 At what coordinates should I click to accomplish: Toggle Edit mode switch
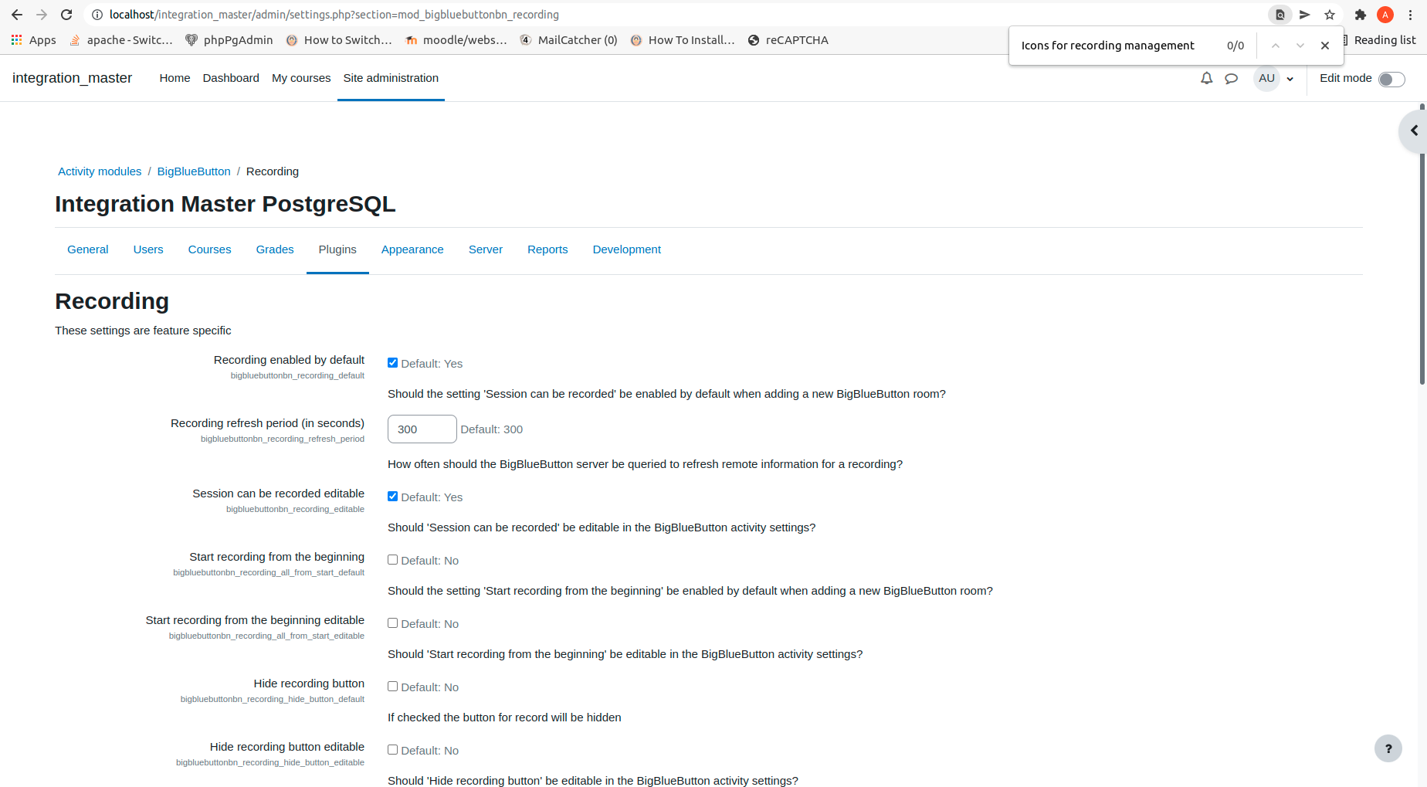click(x=1391, y=79)
